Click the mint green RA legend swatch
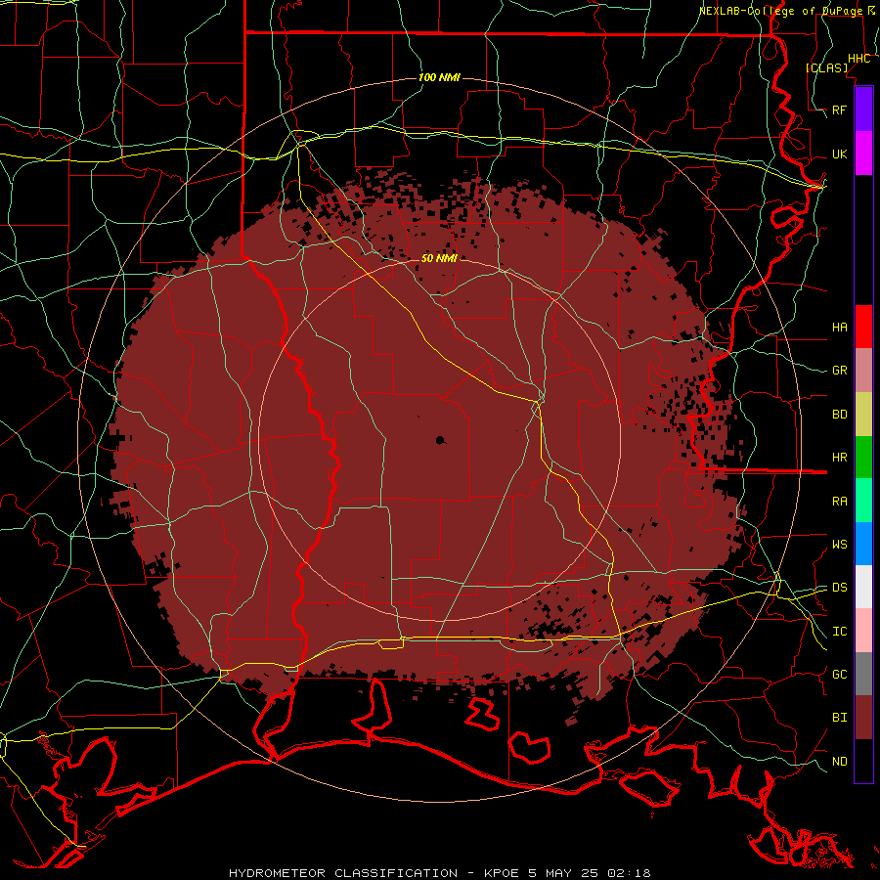880x880 pixels. tap(863, 501)
